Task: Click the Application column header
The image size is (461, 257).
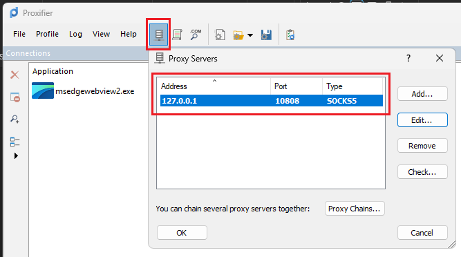Action: coord(53,71)
